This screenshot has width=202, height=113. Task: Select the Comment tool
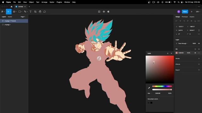pos(45,12)
